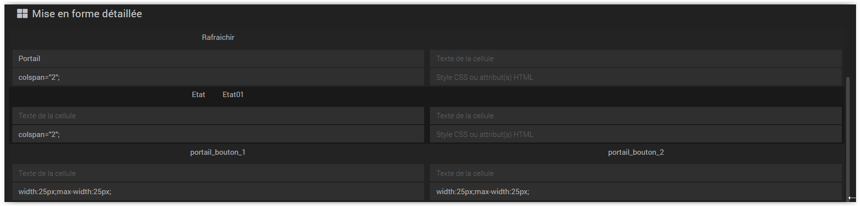
Task: Click the colspan style field under Portail
Action: 218,77
